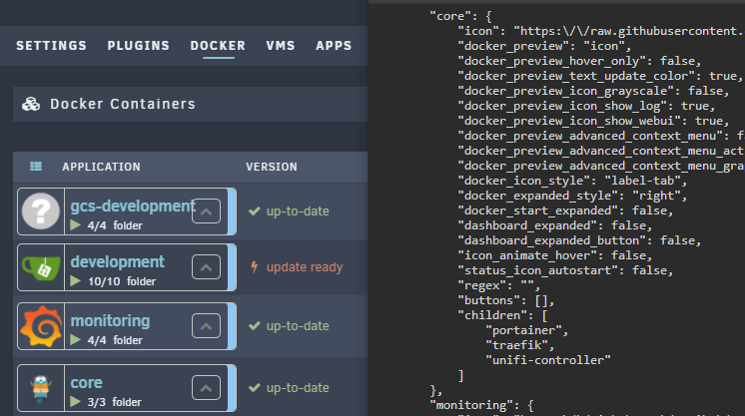This screenshot has width=745, height=416.
Task: Click the "portainer" child entry
Action: [x=527, y=330]
